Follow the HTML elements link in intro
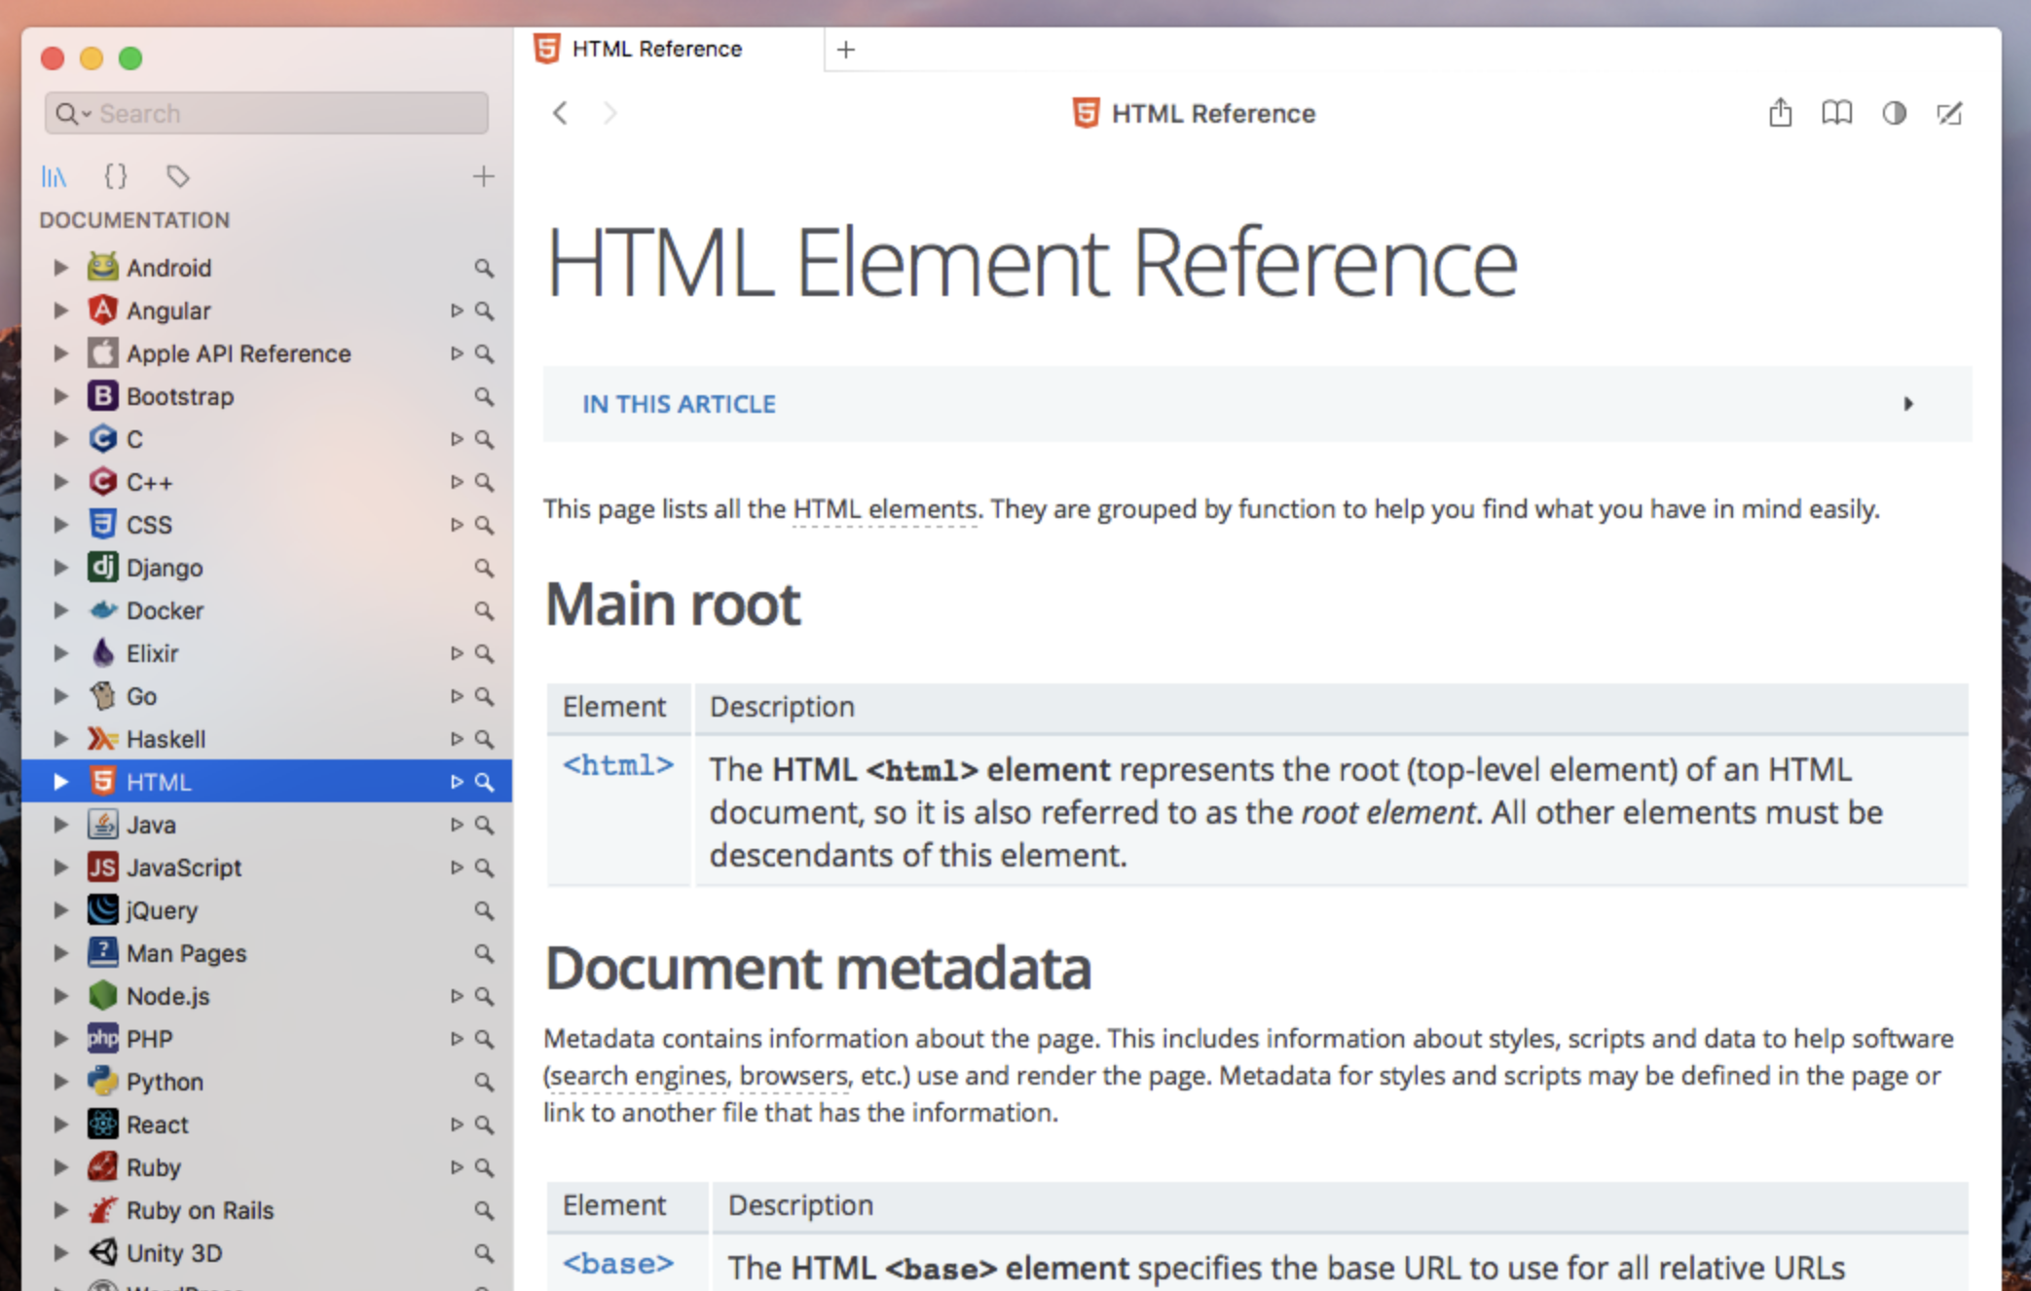 (884, 509)
